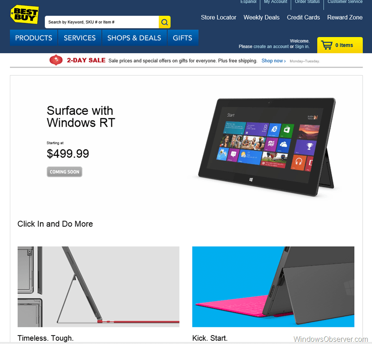372x344 pixels.
Task: Click the yellow search magnifier button
Action: tap(164, 22)
